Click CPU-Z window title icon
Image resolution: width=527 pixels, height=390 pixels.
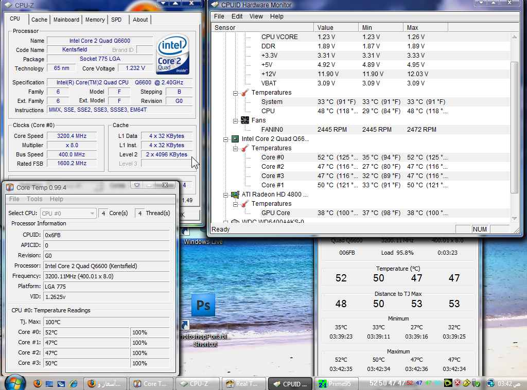tap(9, 5)
